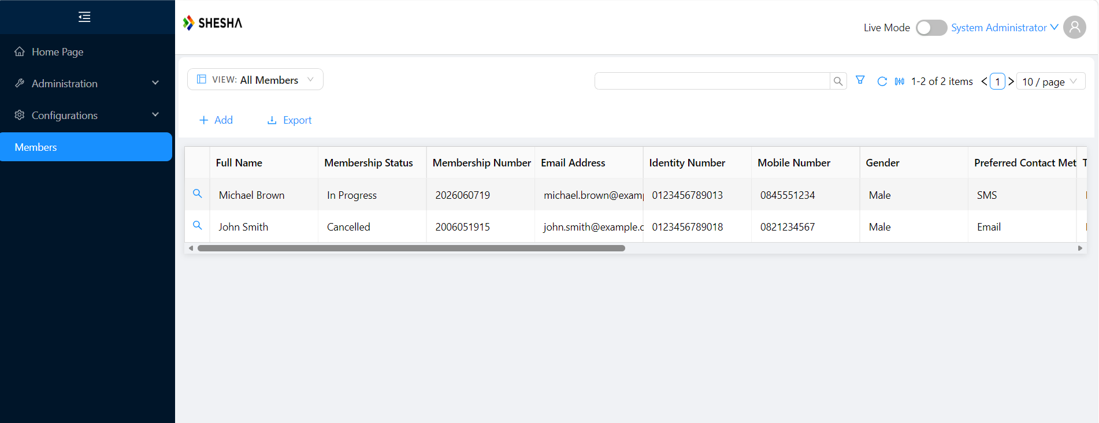Refresh the members table

point(882,81)
